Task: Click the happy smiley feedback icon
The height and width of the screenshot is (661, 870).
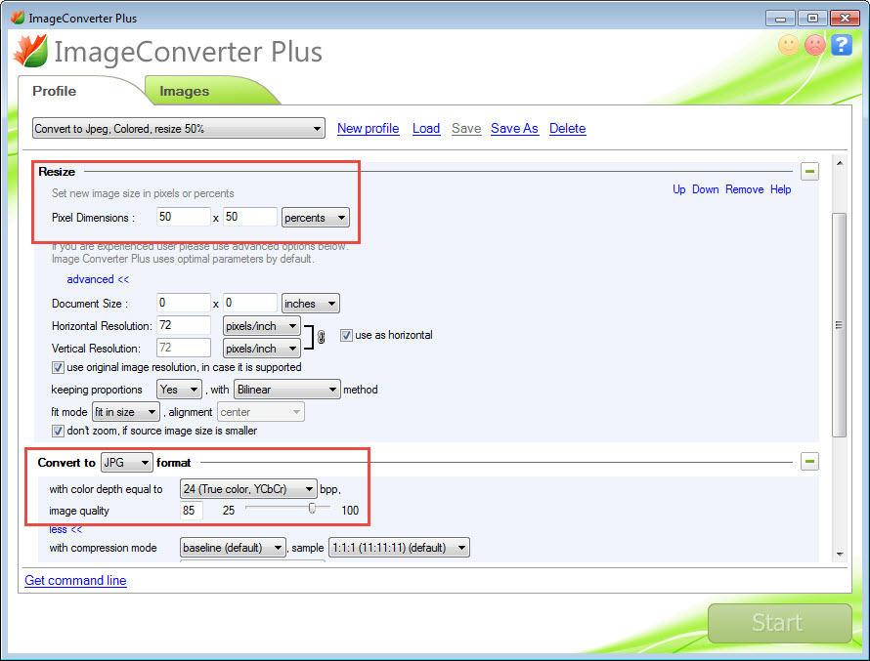Action: [x=789, y=45]
